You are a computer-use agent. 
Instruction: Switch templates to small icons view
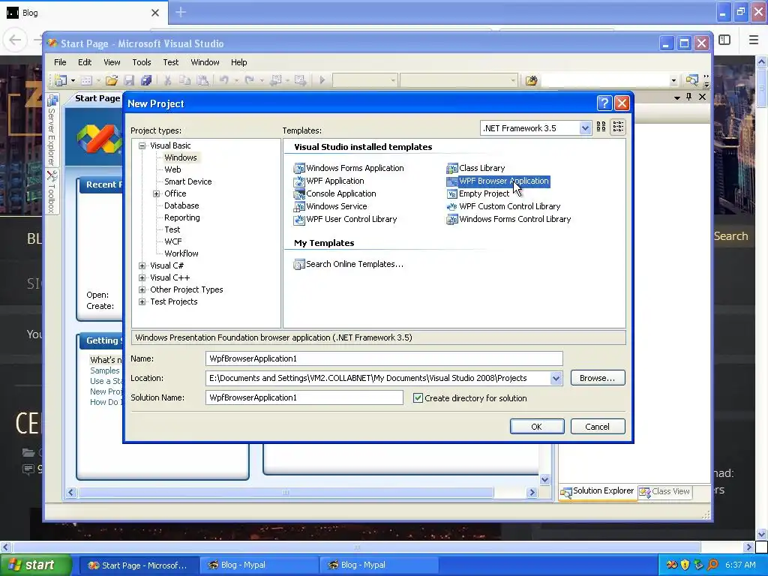tap(618, 127)
